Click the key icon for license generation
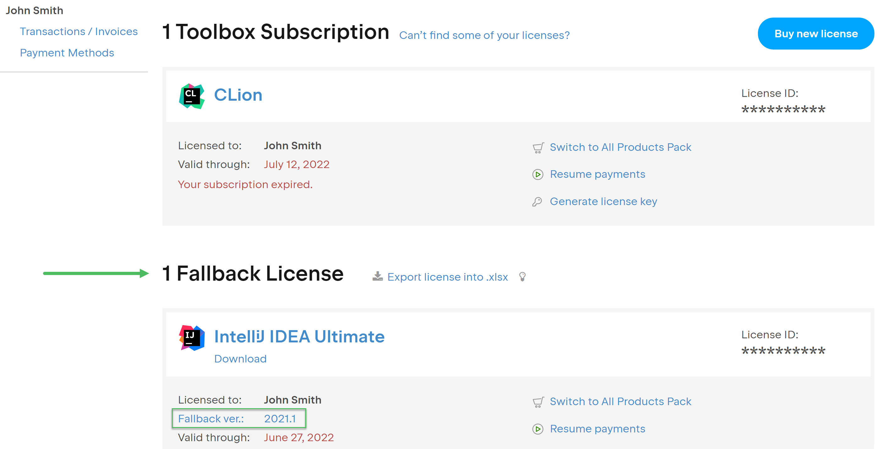This screenshot has height=449, width=887. [537, 202]
